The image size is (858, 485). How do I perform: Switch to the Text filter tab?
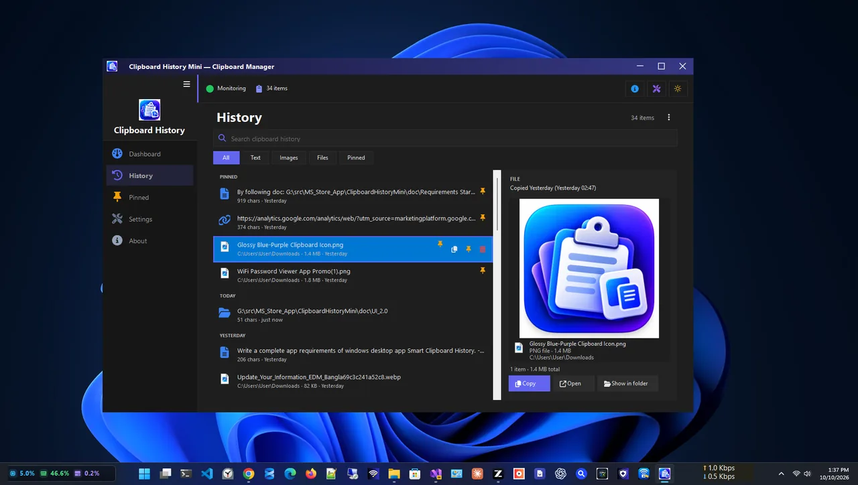[255, 158]
